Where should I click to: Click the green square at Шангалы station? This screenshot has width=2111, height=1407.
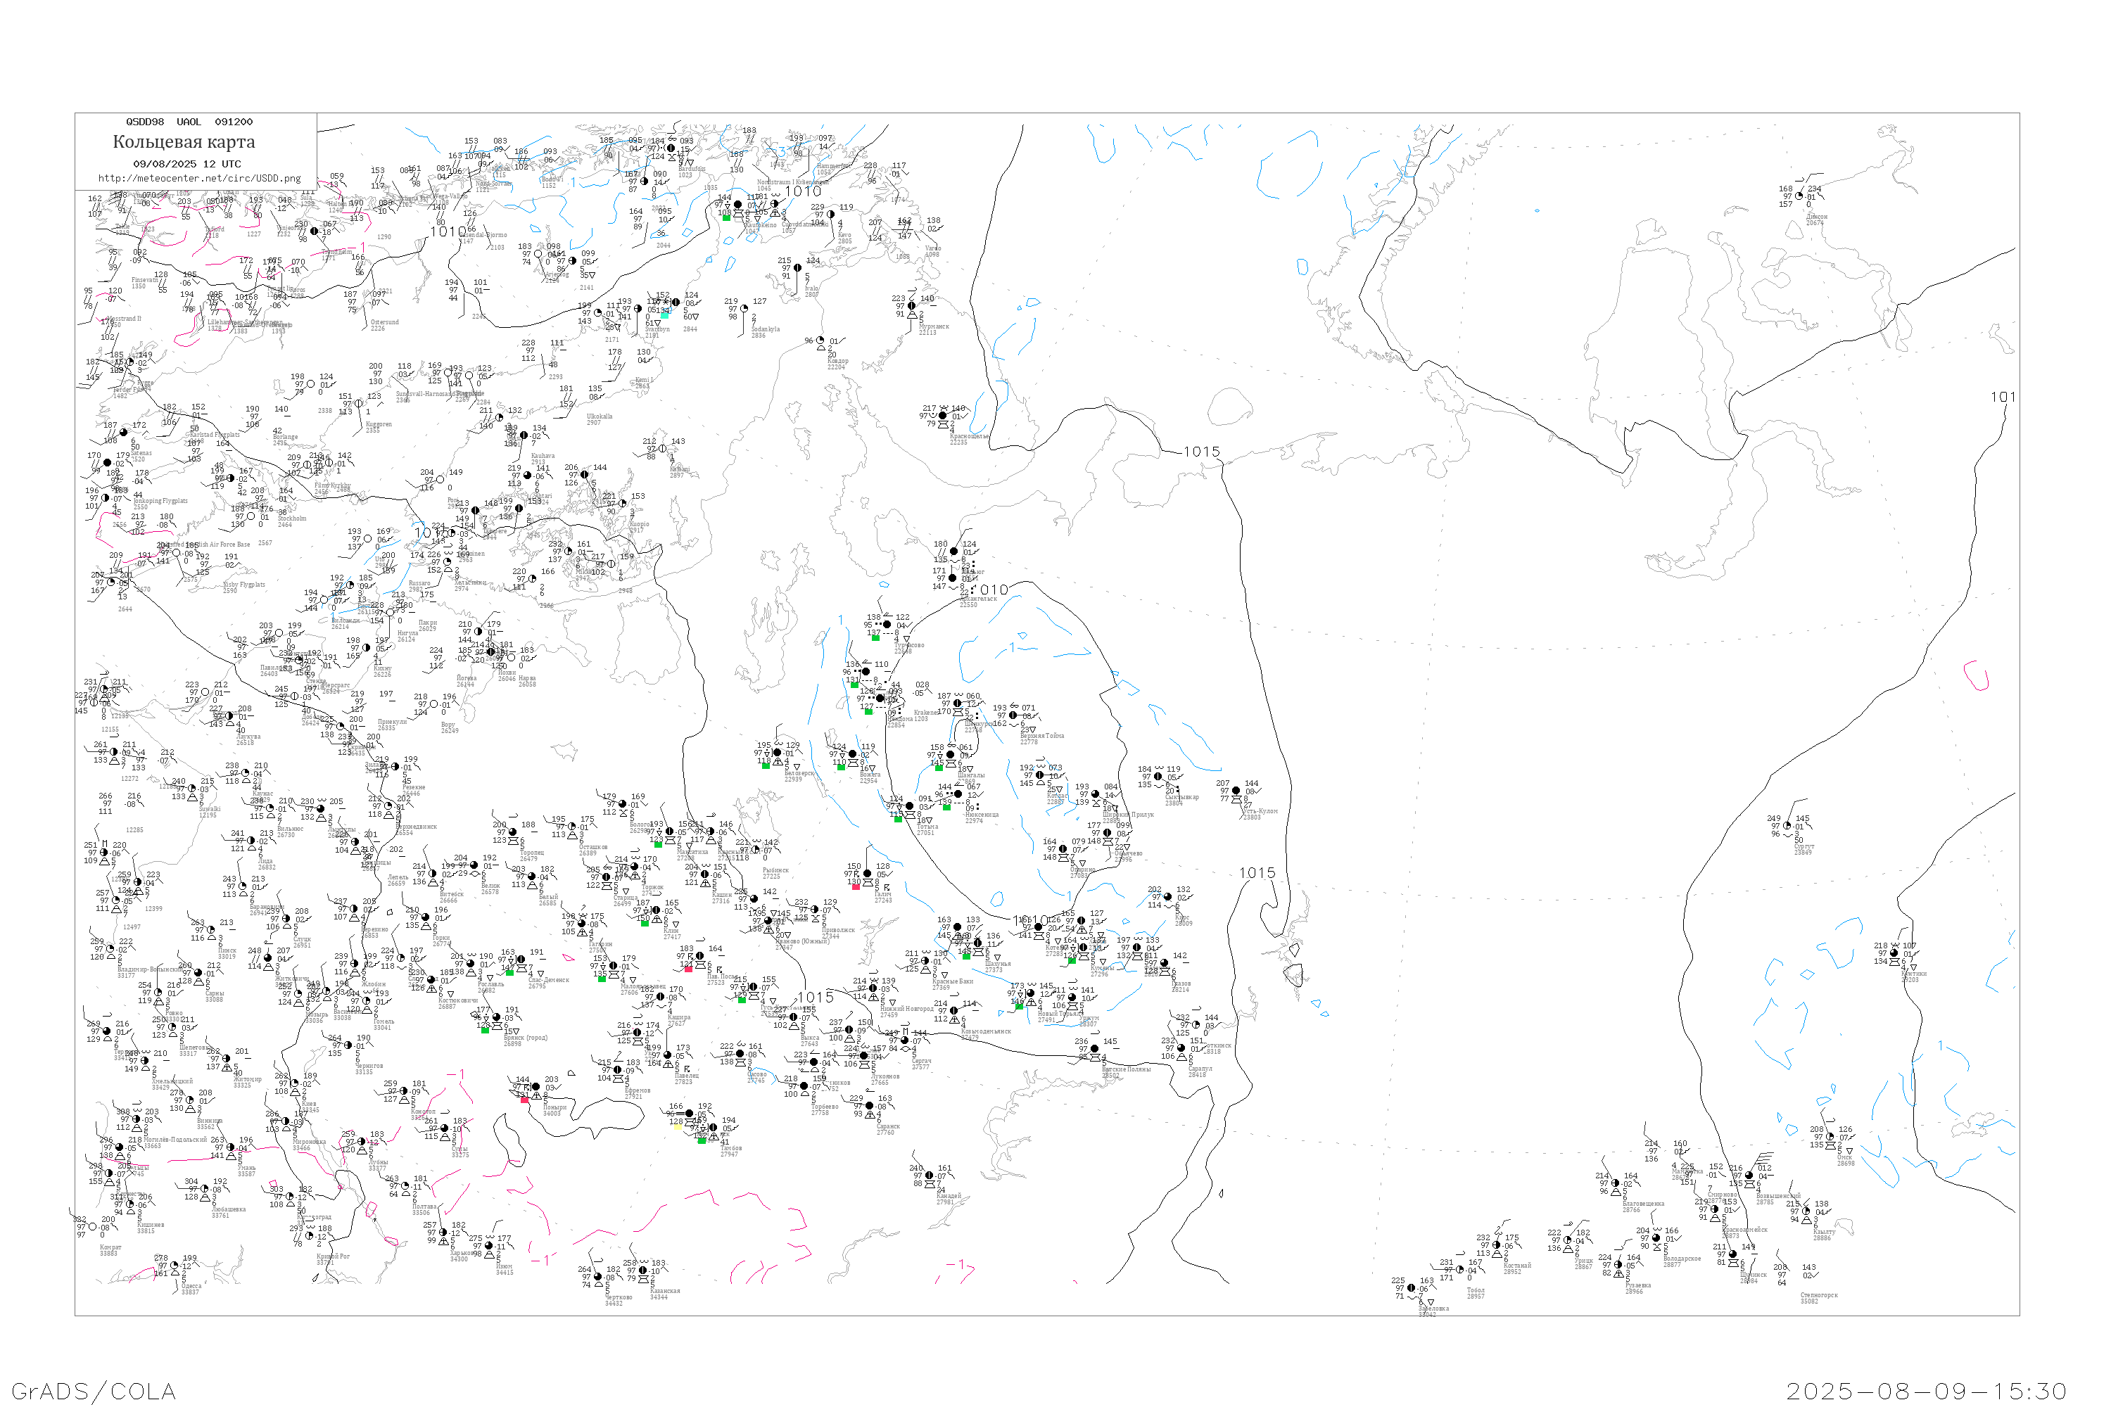[939, 768]
